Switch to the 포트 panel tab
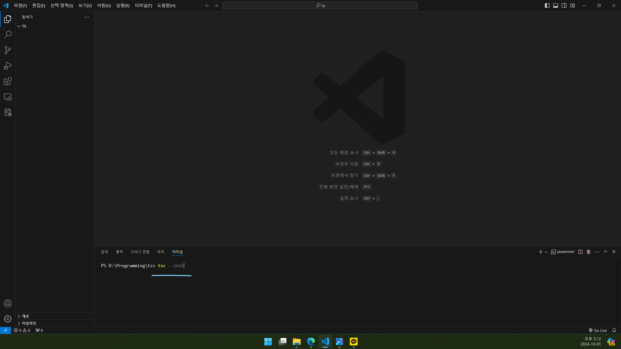 coord(161,252)
